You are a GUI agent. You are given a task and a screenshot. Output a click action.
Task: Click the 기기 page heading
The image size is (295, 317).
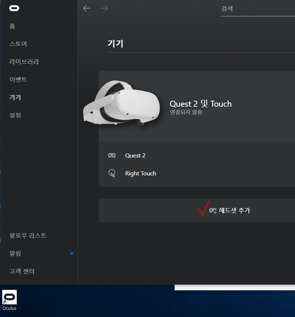116,44
